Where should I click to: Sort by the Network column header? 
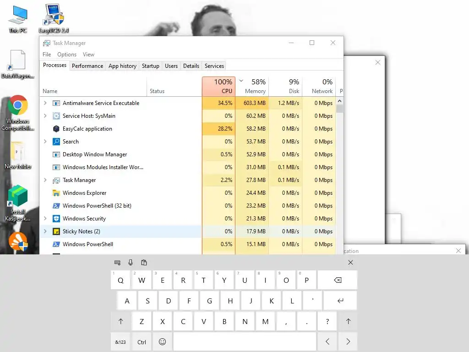319,87
